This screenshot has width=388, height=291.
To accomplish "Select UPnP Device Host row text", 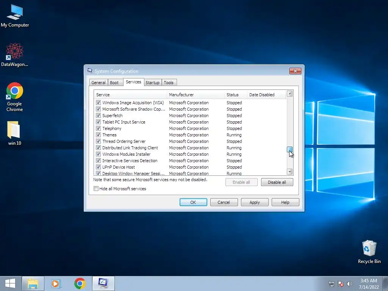I will click(x=119, y=167).
